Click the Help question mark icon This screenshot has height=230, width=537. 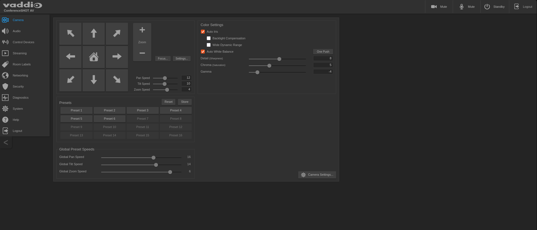[x=5, y=120]
